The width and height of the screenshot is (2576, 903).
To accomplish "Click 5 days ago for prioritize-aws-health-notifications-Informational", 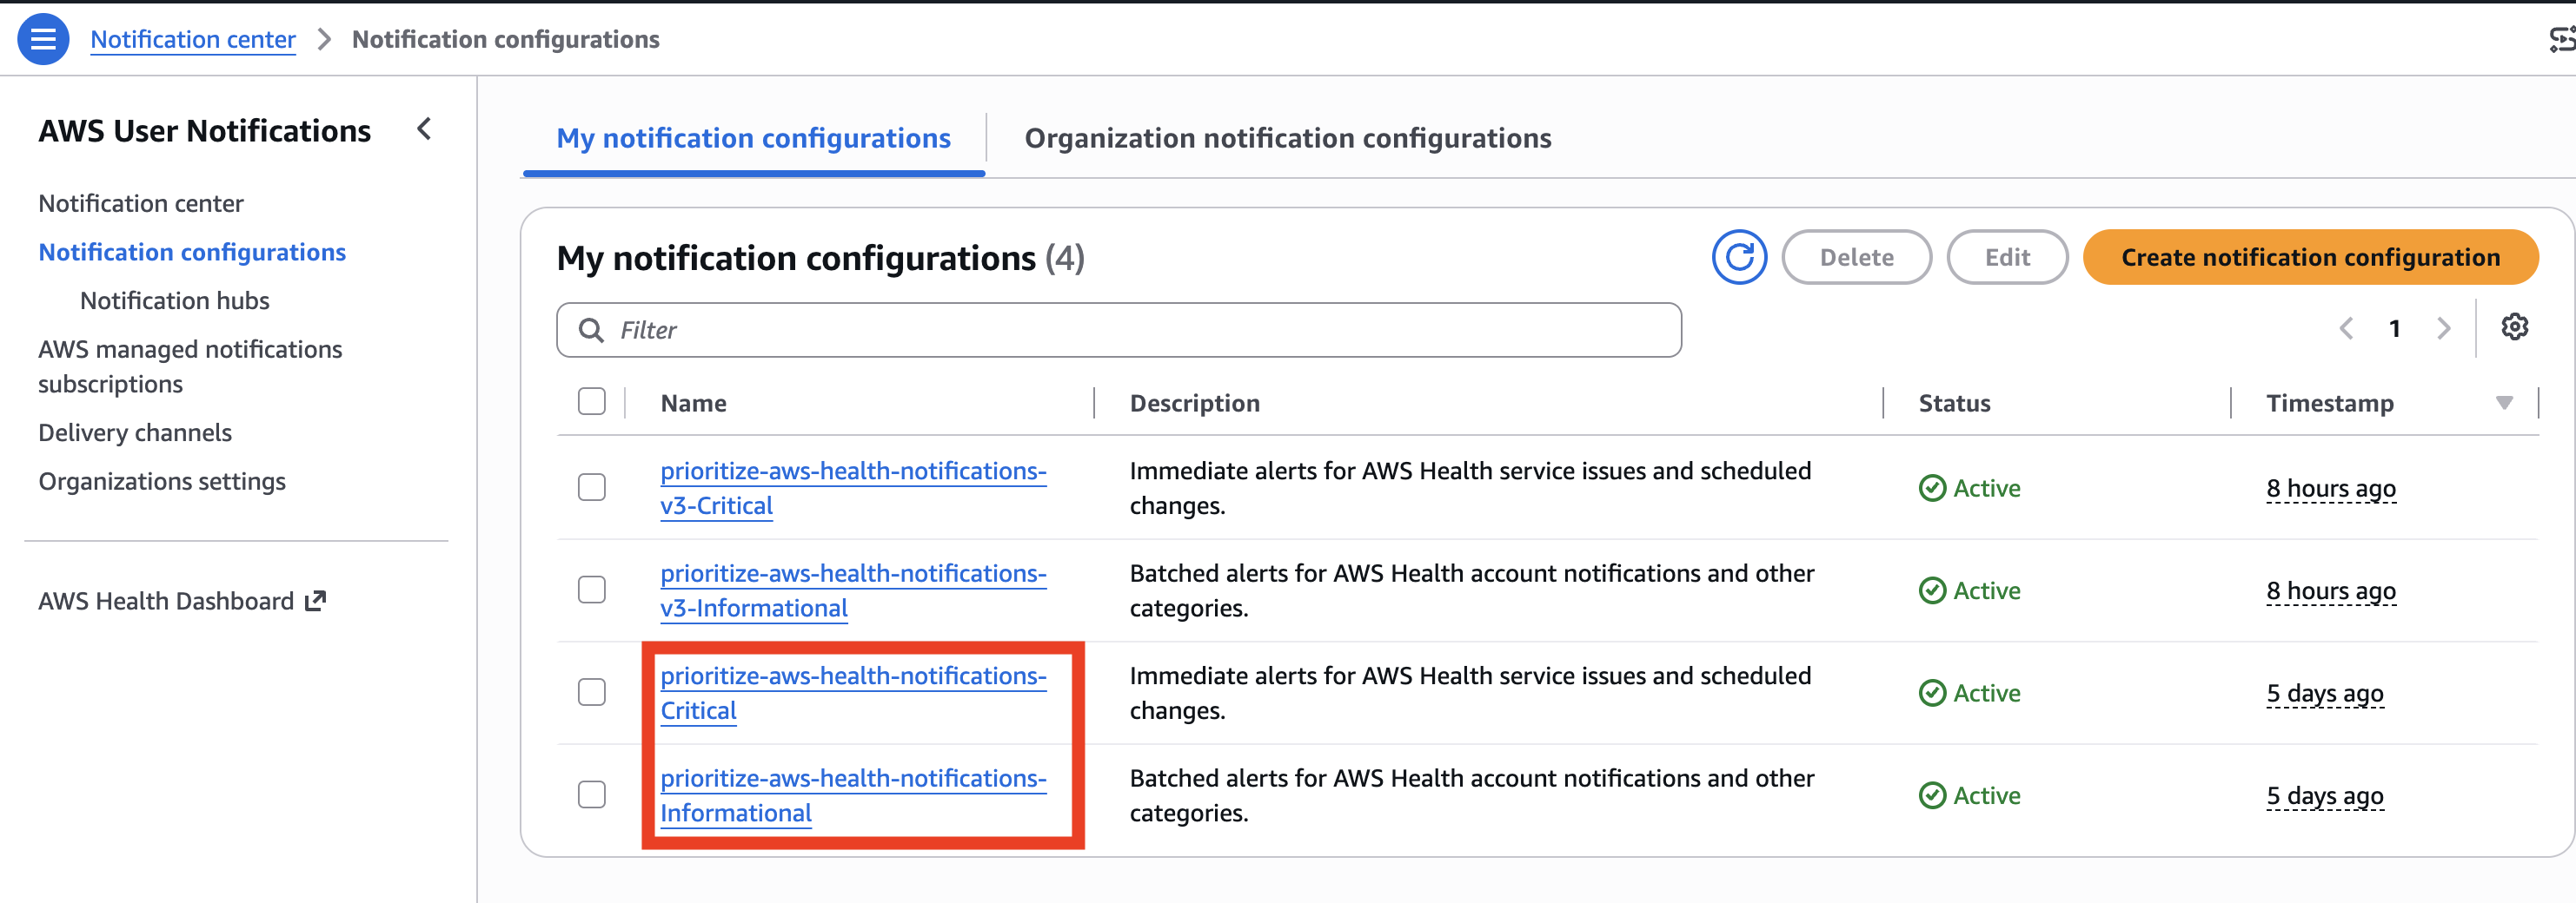I will (2324, 796).
